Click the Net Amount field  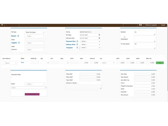145,95
